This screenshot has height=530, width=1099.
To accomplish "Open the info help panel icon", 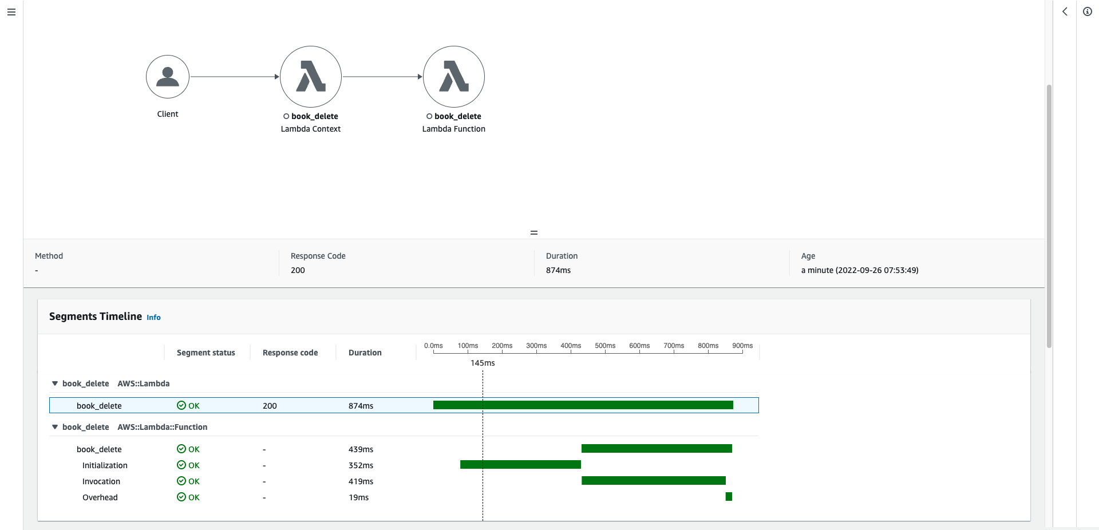I will 1088,11.
